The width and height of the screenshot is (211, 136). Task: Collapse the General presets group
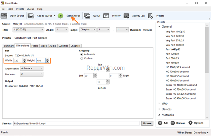coord(159,27)
